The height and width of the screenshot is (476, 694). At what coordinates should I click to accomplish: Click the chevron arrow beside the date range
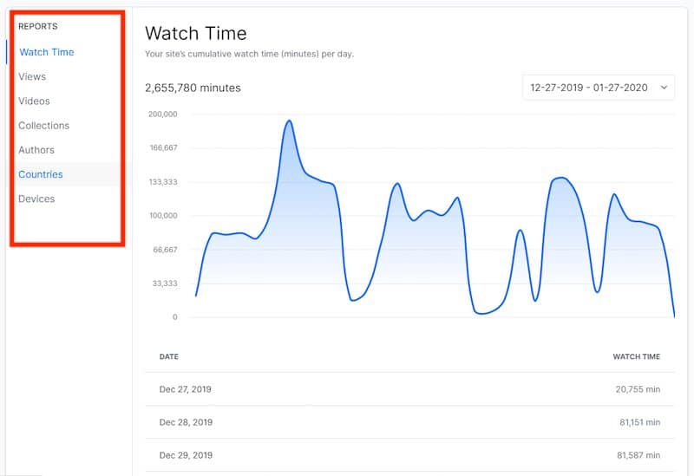664,88
